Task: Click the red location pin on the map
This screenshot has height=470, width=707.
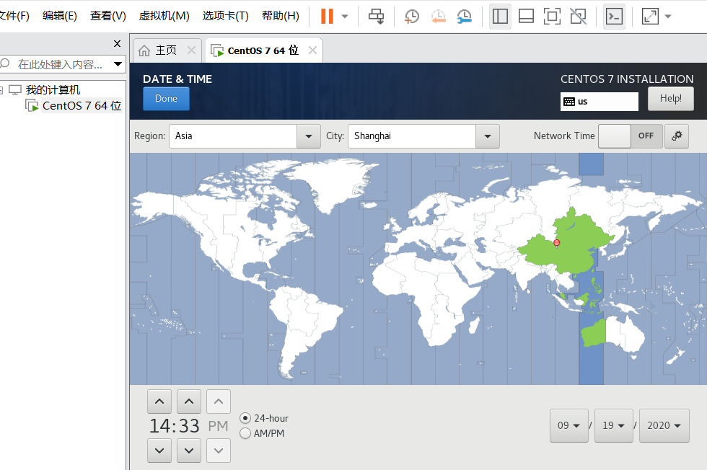Action: click(x=557, y=244)
